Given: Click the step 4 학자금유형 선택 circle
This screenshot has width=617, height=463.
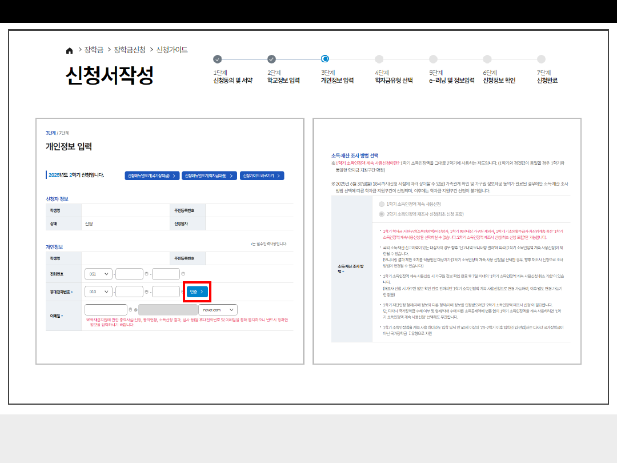Looking at the screenshot, I should 379,59.
